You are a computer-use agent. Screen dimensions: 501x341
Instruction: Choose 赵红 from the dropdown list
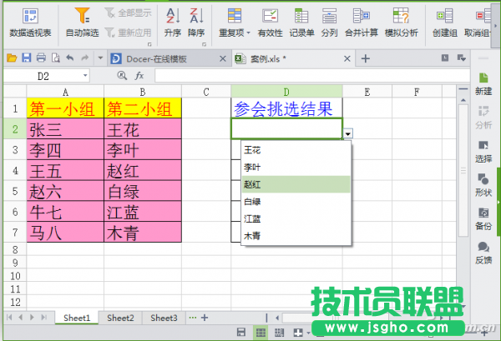click(252, 184)
